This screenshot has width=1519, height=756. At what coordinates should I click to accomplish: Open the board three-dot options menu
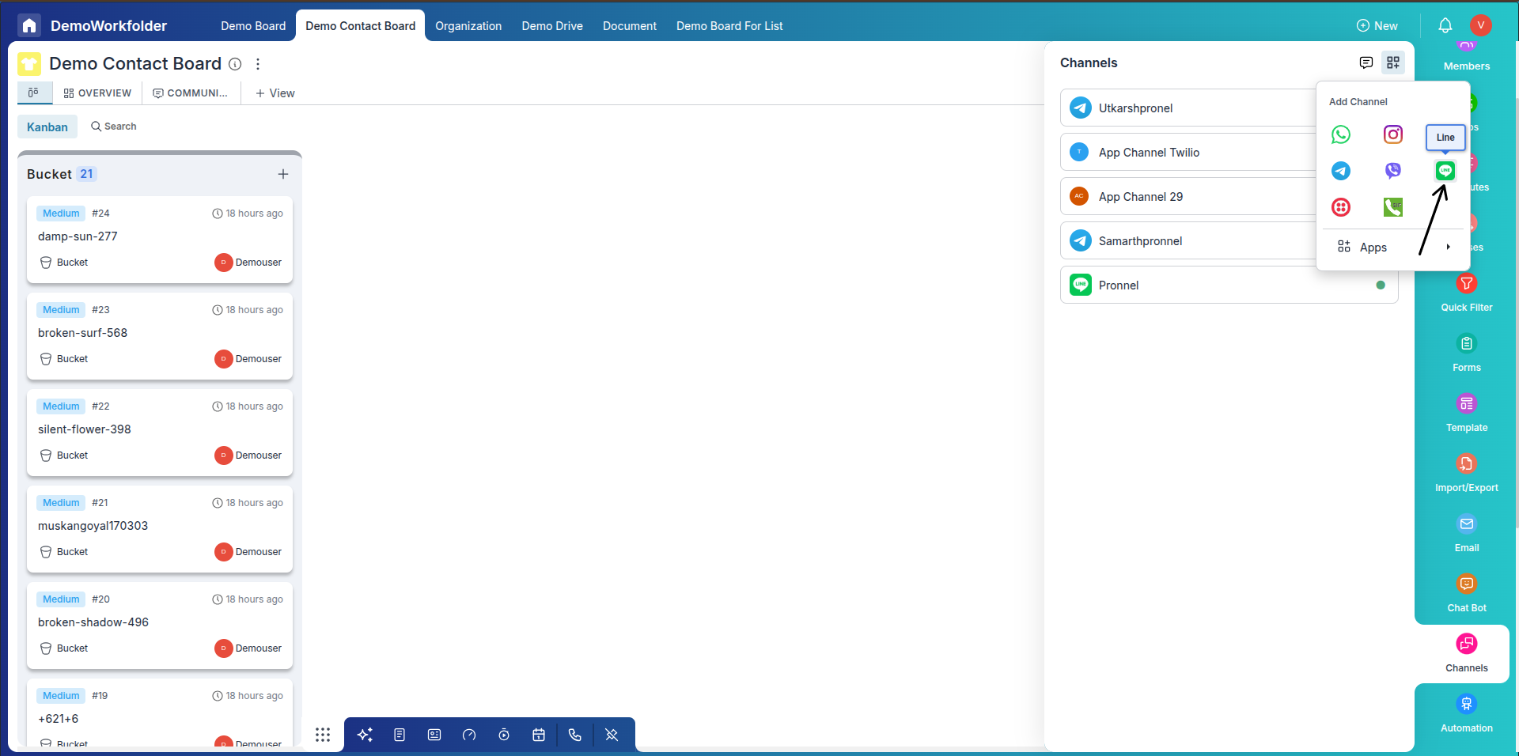pos(258,64)
